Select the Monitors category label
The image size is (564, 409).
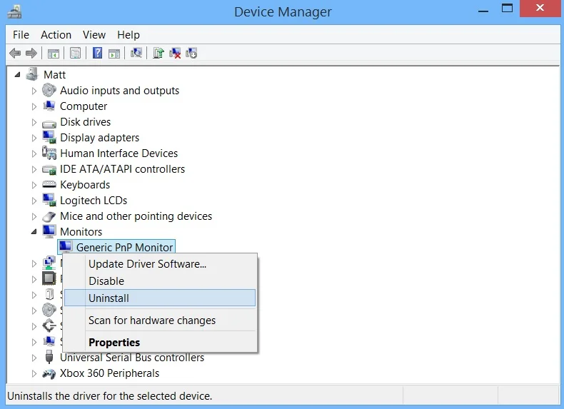click(81, 232)
